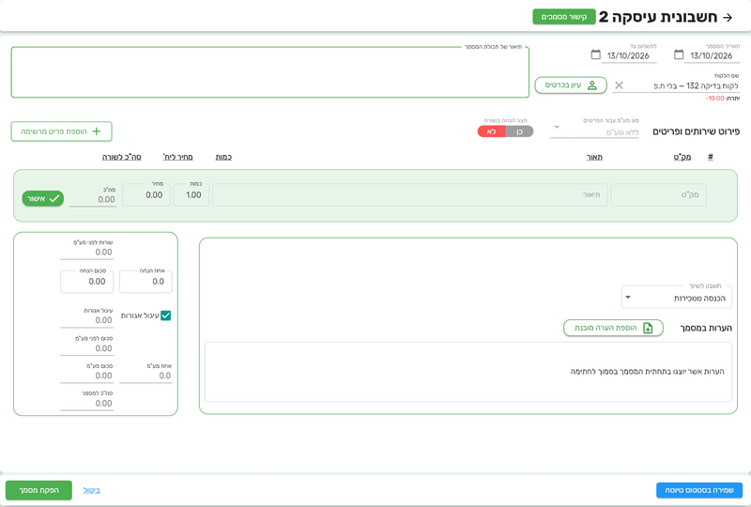Click the תאור column header
Screen dimensions: 751x507
click(x=594, y=157)
